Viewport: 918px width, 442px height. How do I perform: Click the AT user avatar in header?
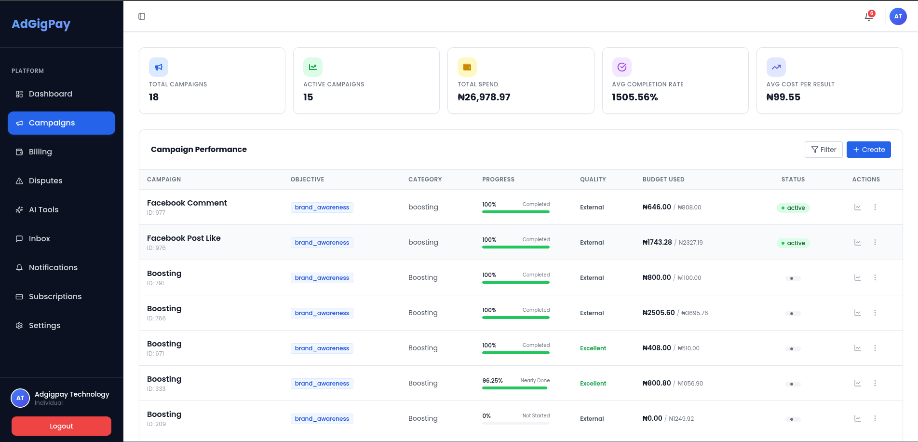coord(898,16)
